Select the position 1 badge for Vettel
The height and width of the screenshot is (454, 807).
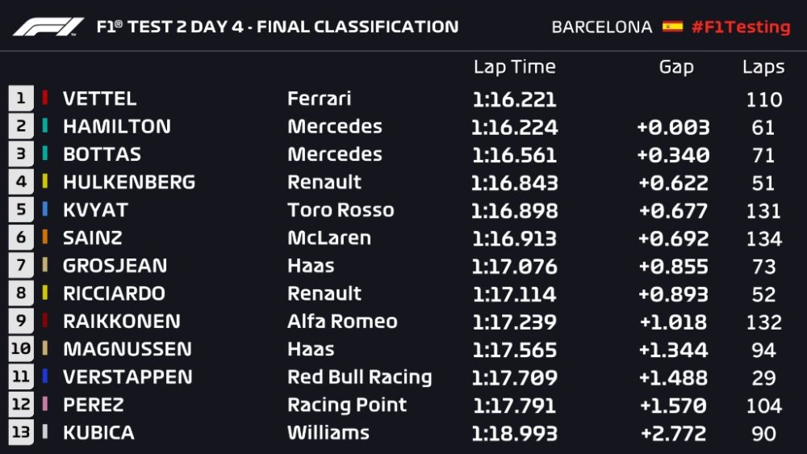(x=21, y=99)
